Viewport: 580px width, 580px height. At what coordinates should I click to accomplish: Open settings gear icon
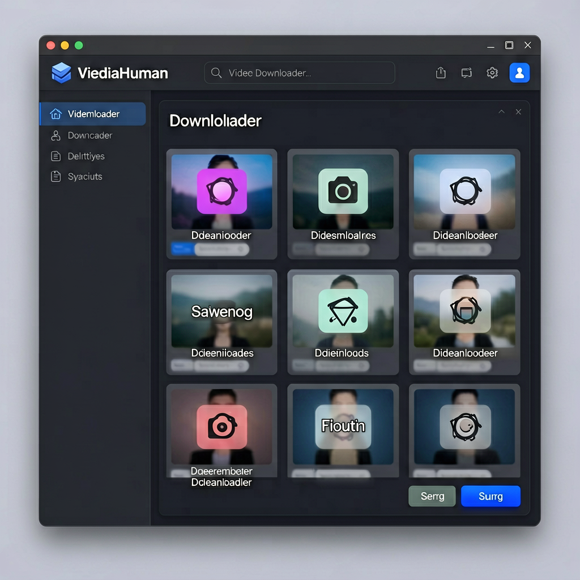tap(492, 72)
